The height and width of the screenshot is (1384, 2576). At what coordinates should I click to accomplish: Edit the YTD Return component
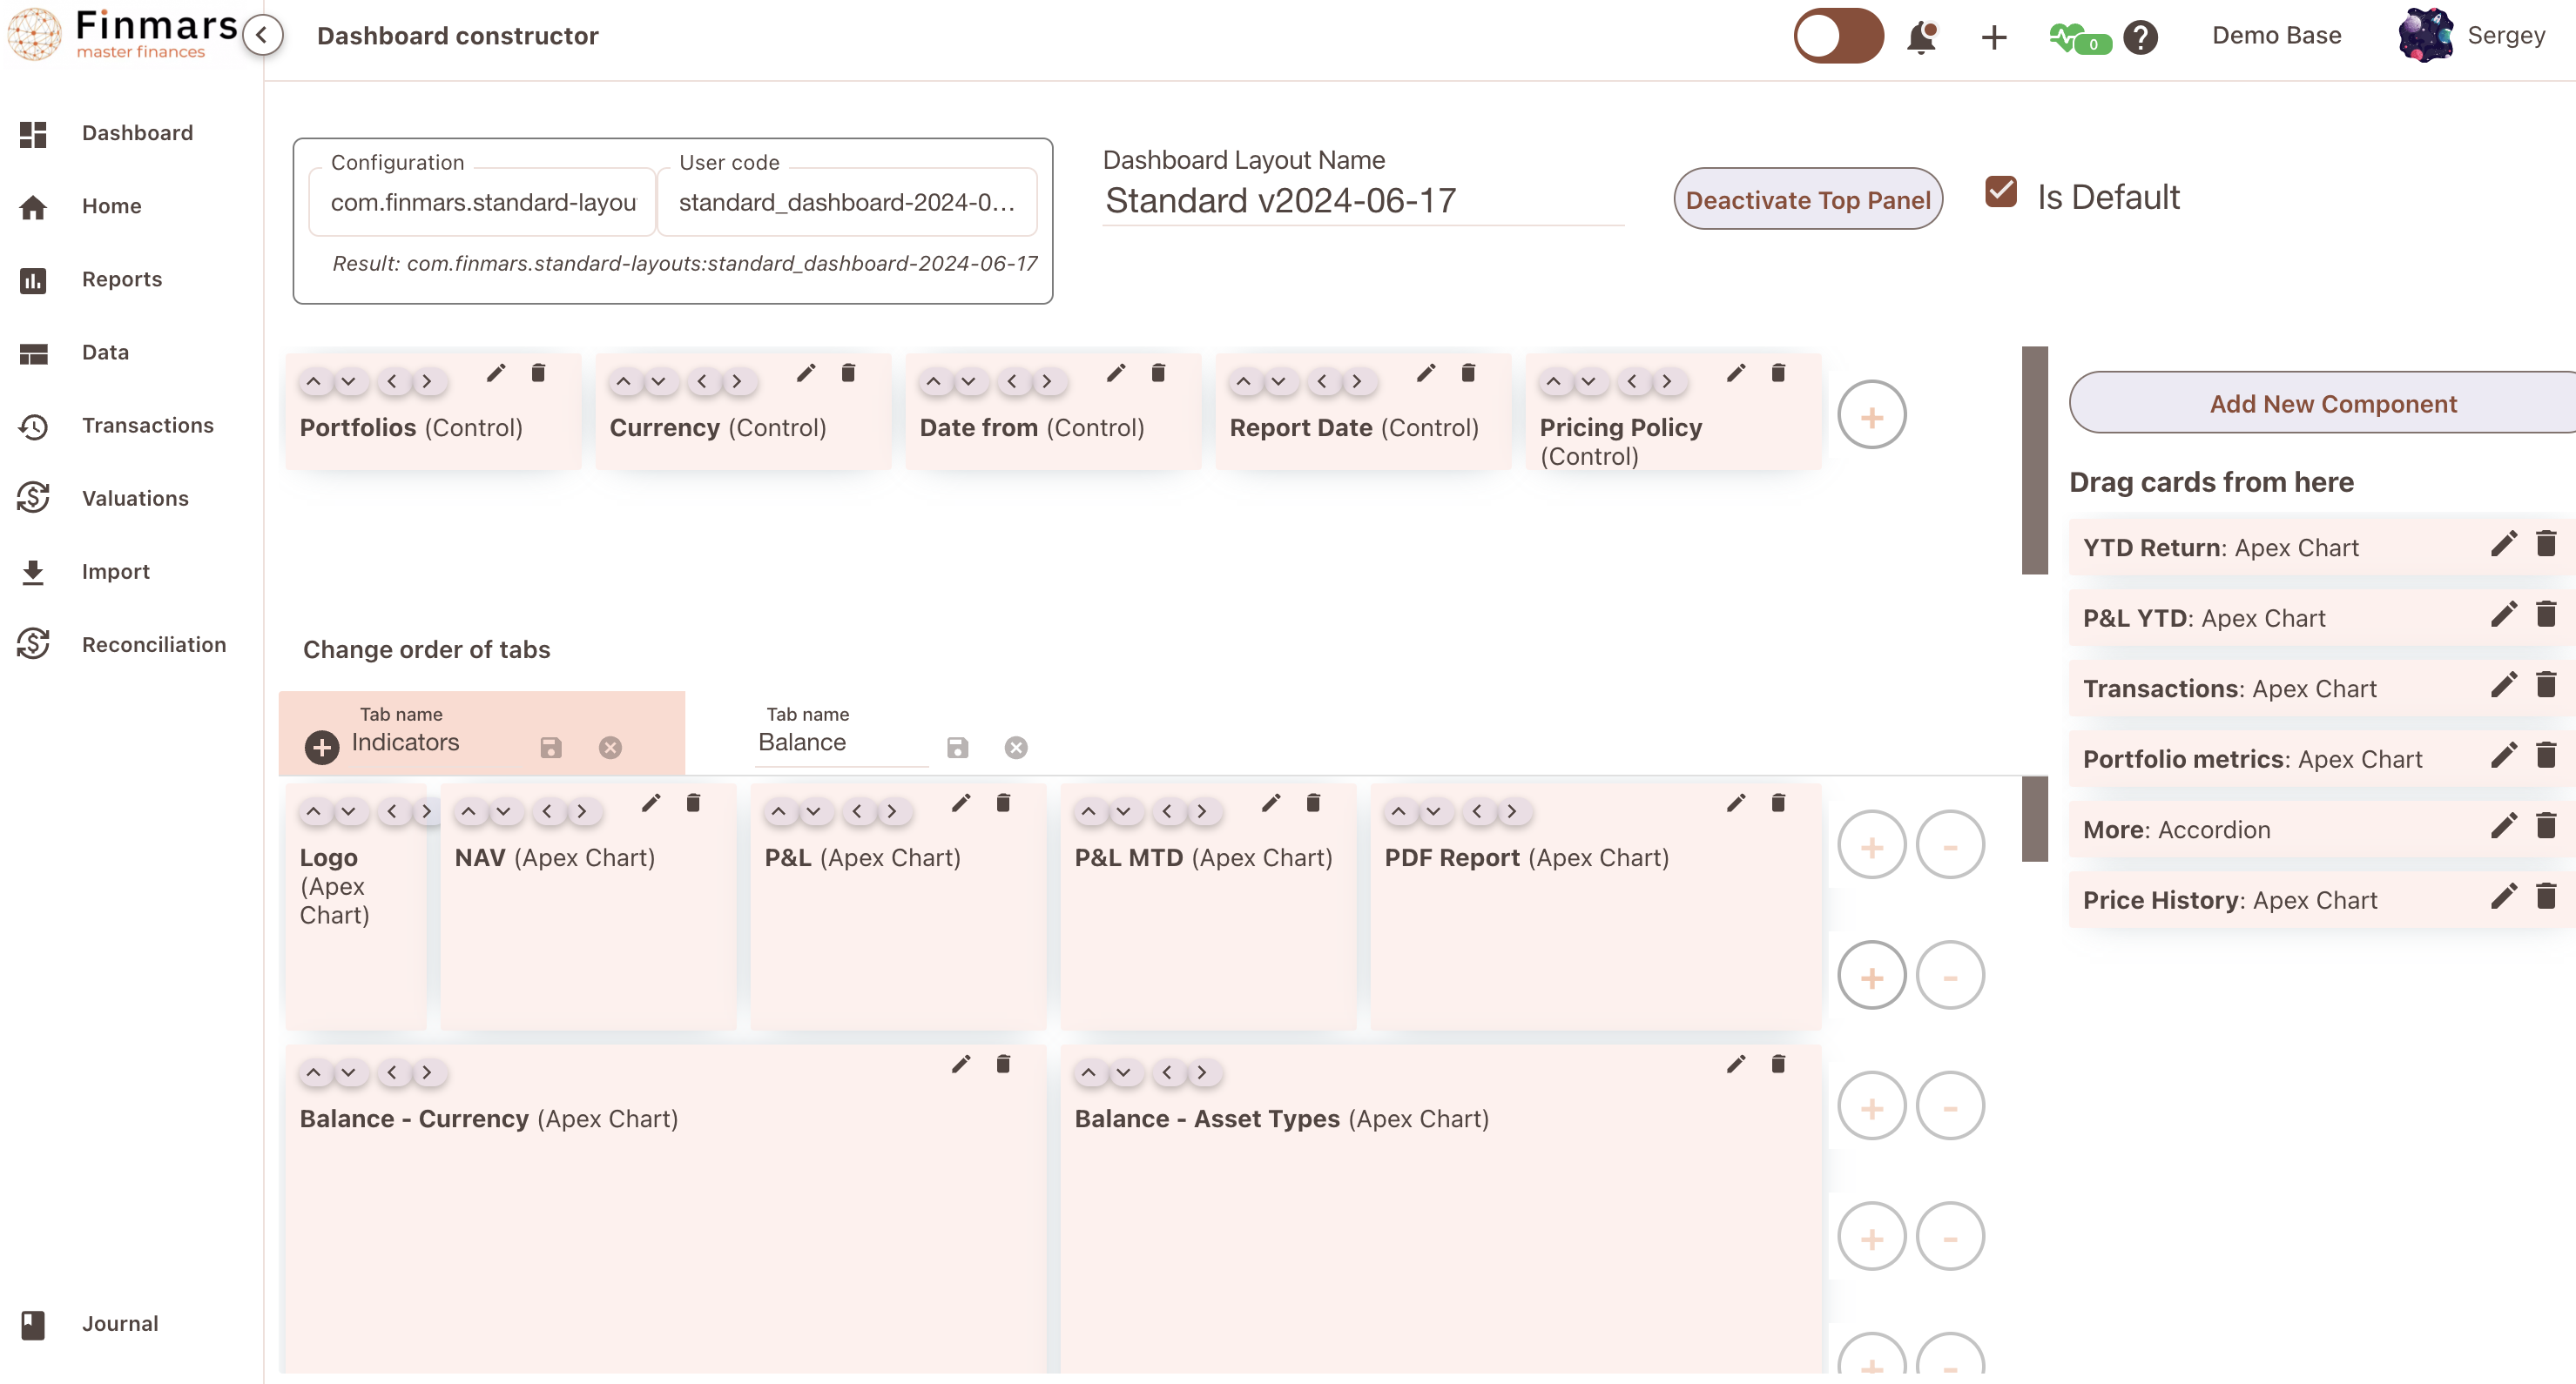pyautogui.click(x=2503, y=545)
